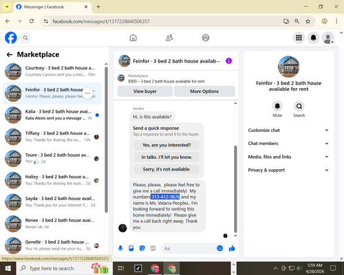Screen dimensions: 344x275
Task: Open the TikTok app in taskbar
Action: point(138,268)
